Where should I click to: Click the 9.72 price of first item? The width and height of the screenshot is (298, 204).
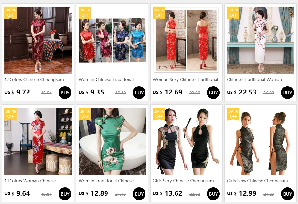23,92
